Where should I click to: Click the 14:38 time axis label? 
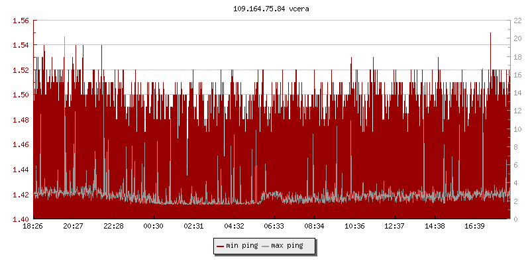click(x=435, y=226)
